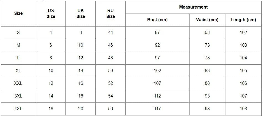Viewport: 263px width, 116px height.
Task: Select waist value 78 in the L row
Action: [207, 58]
